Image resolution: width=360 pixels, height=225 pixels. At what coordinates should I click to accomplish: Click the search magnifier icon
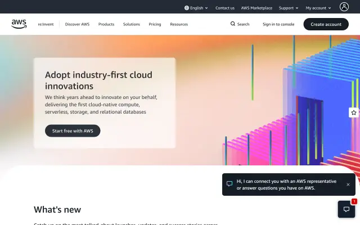232,24
